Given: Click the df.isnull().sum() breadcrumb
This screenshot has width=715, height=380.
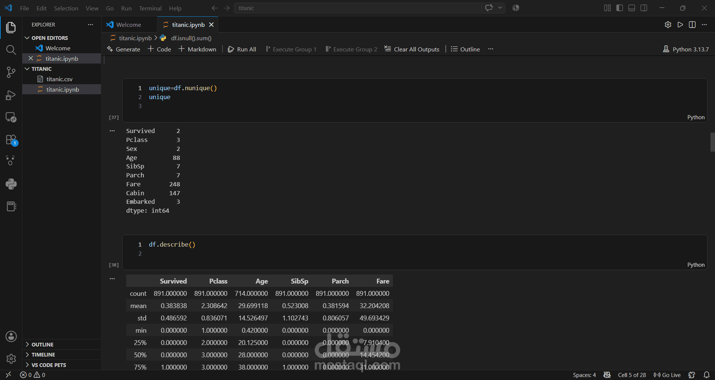Looking at the screenshot, I should pyautogui.click(x=191, y=38).
